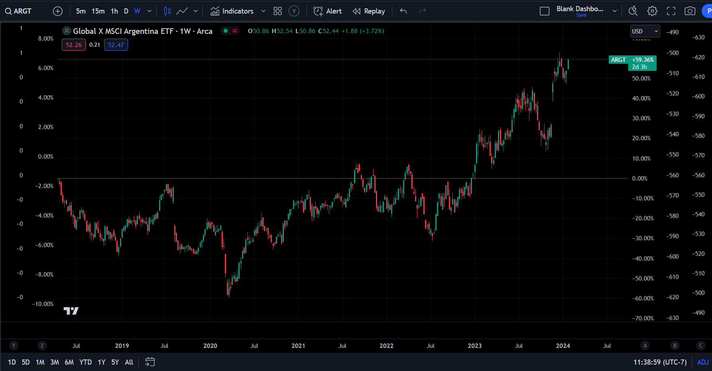
Task: Expand the timeframe interval dropdown arrow
Action: click(x=149, y=11)
